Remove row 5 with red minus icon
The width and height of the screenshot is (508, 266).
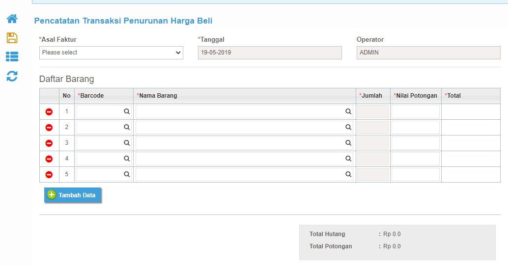[x=49, y=175]
